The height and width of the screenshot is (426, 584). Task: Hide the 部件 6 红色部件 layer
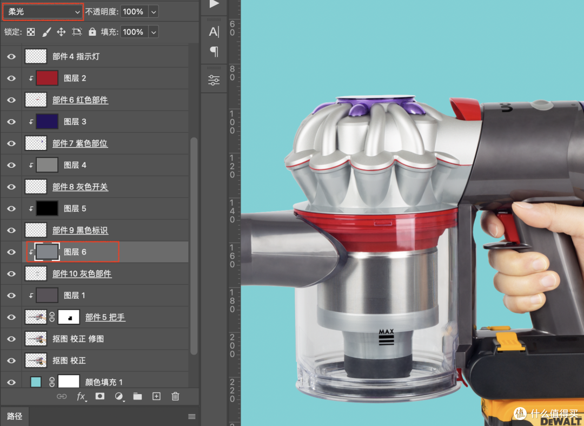tap(11, 100)
